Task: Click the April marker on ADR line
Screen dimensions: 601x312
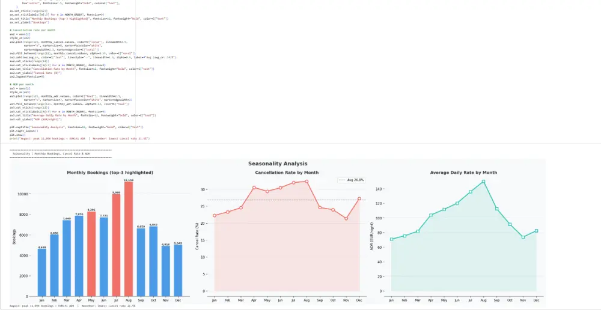Action: click(431, 215)
